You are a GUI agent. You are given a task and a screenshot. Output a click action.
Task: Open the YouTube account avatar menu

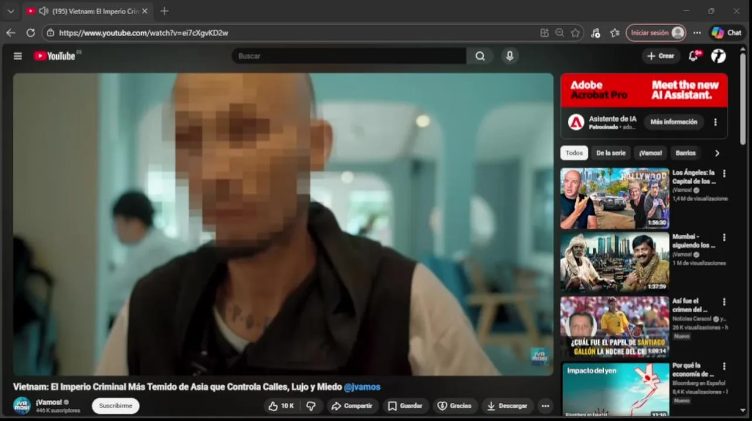click(x=718, y=56)
